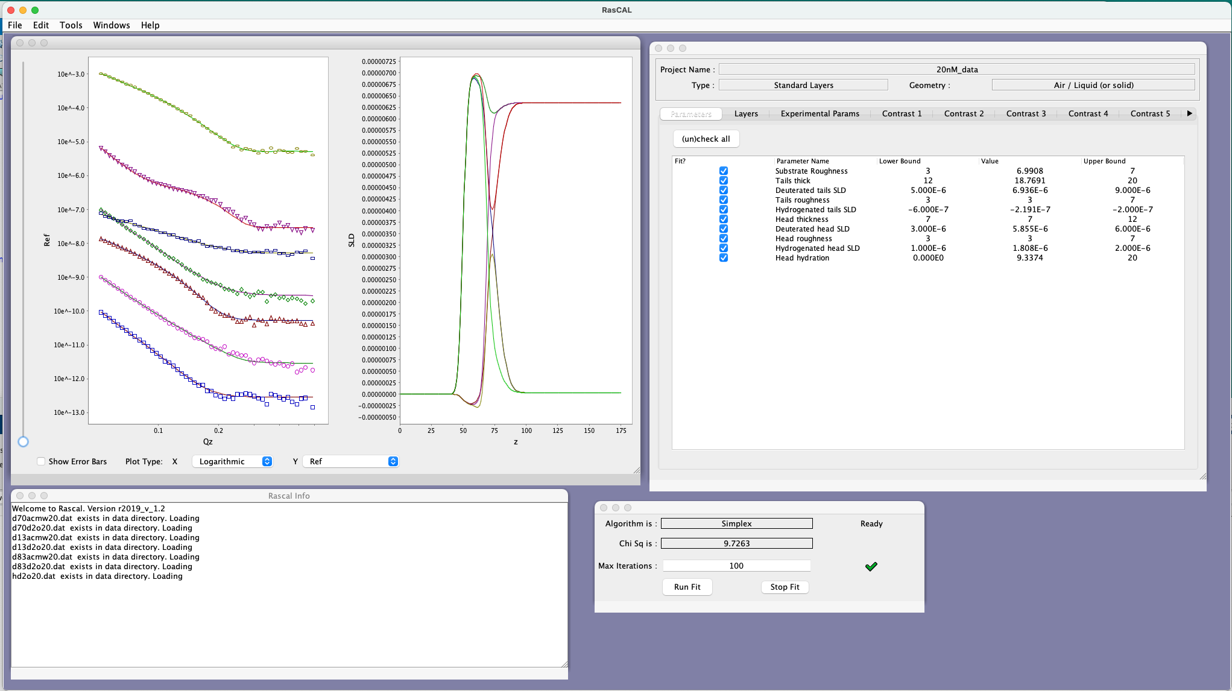Click the tab overflow arrow after Contrast 5
Image resolution: width=1232 pixels, height=691 pixels.
point(1189,113)
